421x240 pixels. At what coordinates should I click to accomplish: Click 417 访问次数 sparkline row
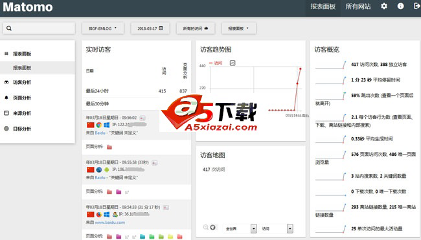click(365, 64)
